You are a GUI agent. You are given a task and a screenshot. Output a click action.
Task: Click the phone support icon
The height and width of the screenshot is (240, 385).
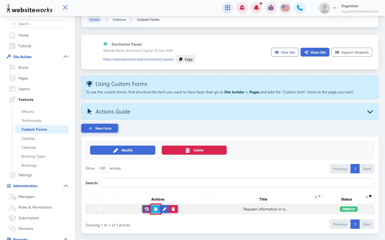(300, 8)
